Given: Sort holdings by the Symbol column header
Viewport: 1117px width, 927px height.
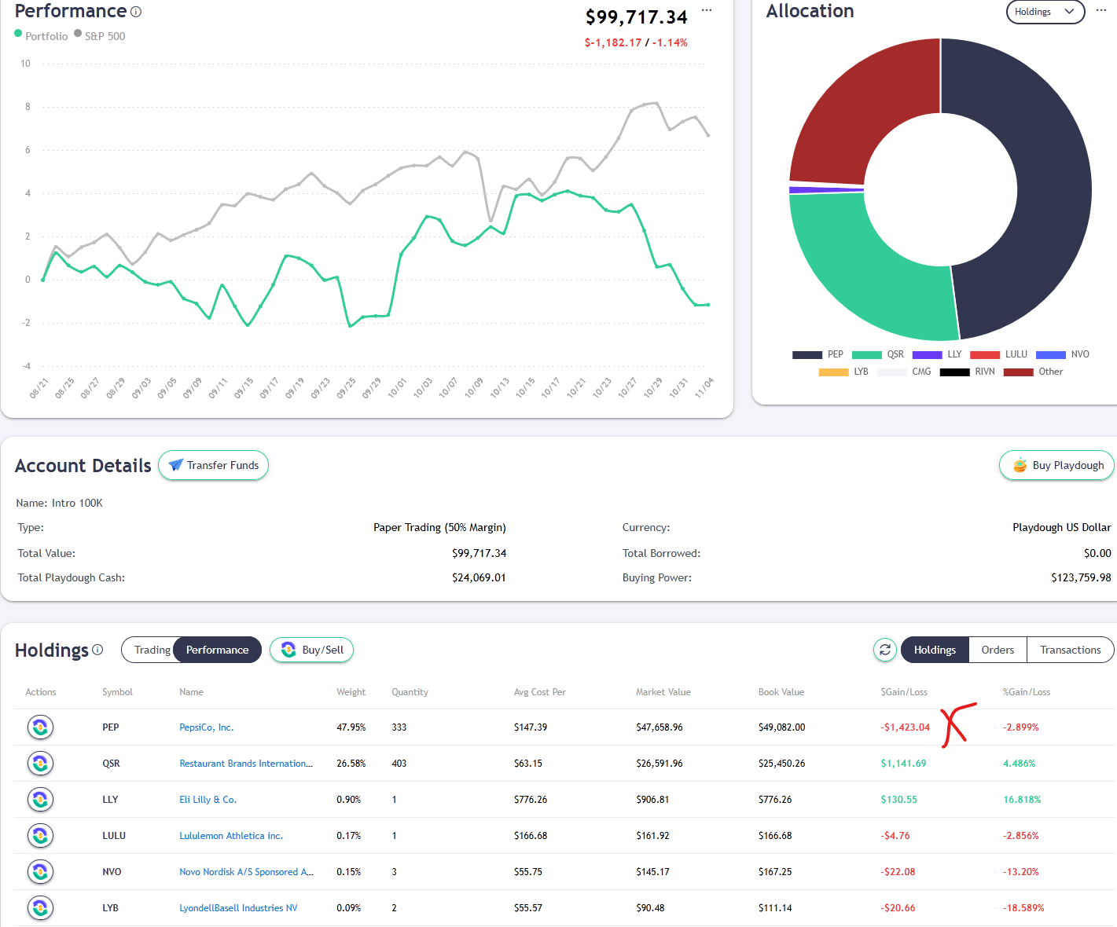Looking at the screenshot, I should point(117,692).
